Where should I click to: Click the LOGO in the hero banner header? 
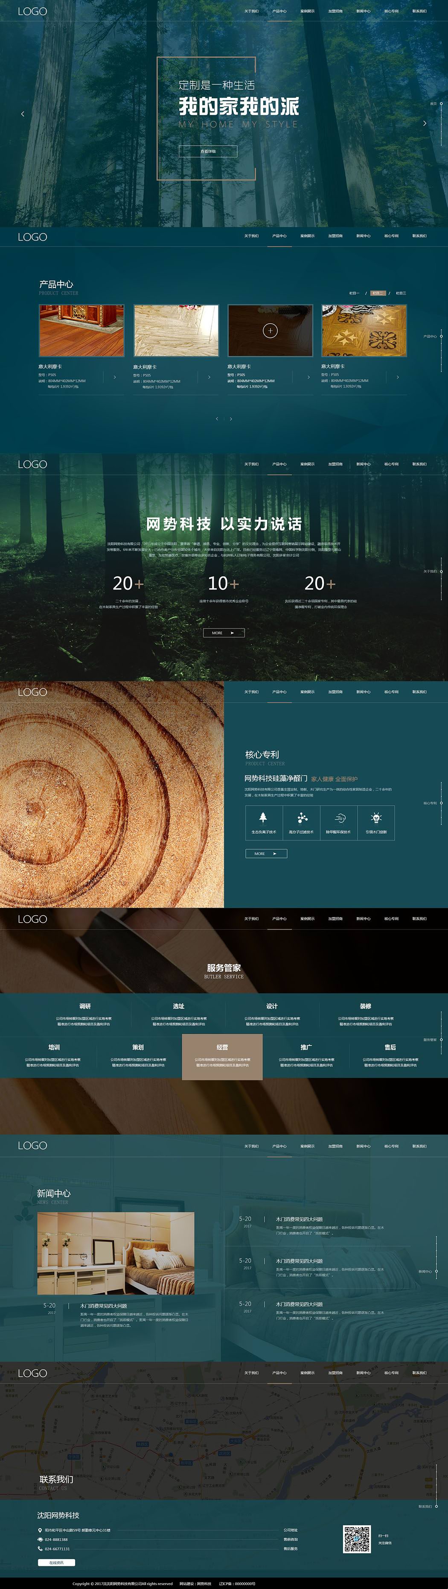32,11
